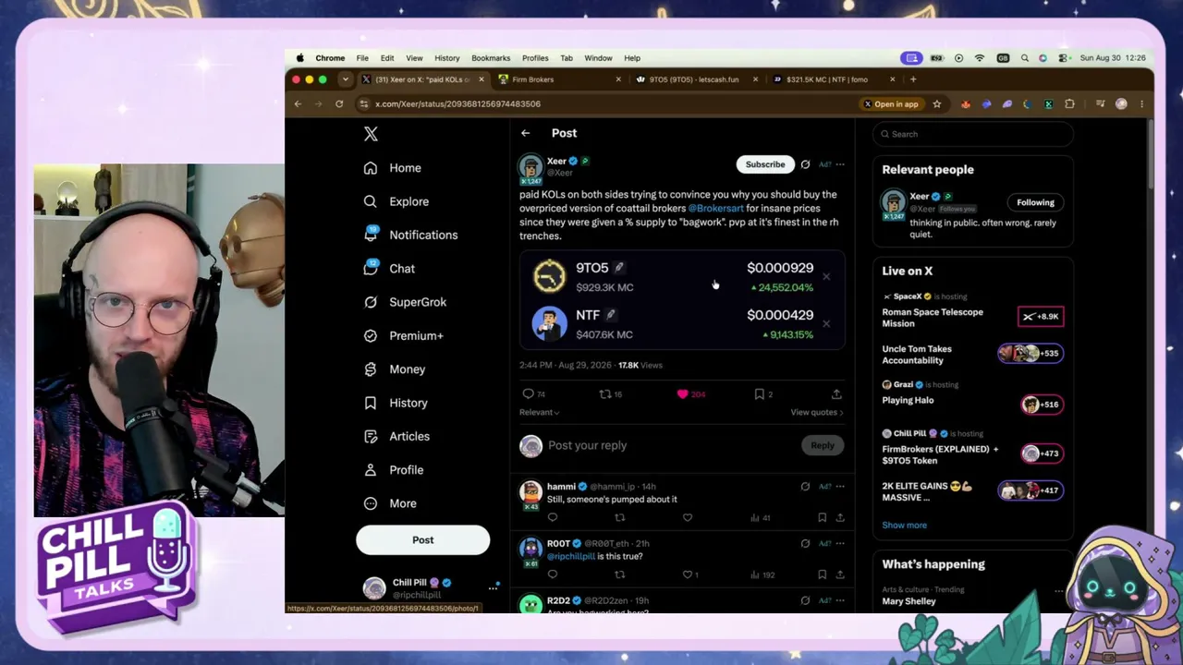Click the white Post button in sidebar
Viewport: 1183px width, 665px height.
coord(423,540)
